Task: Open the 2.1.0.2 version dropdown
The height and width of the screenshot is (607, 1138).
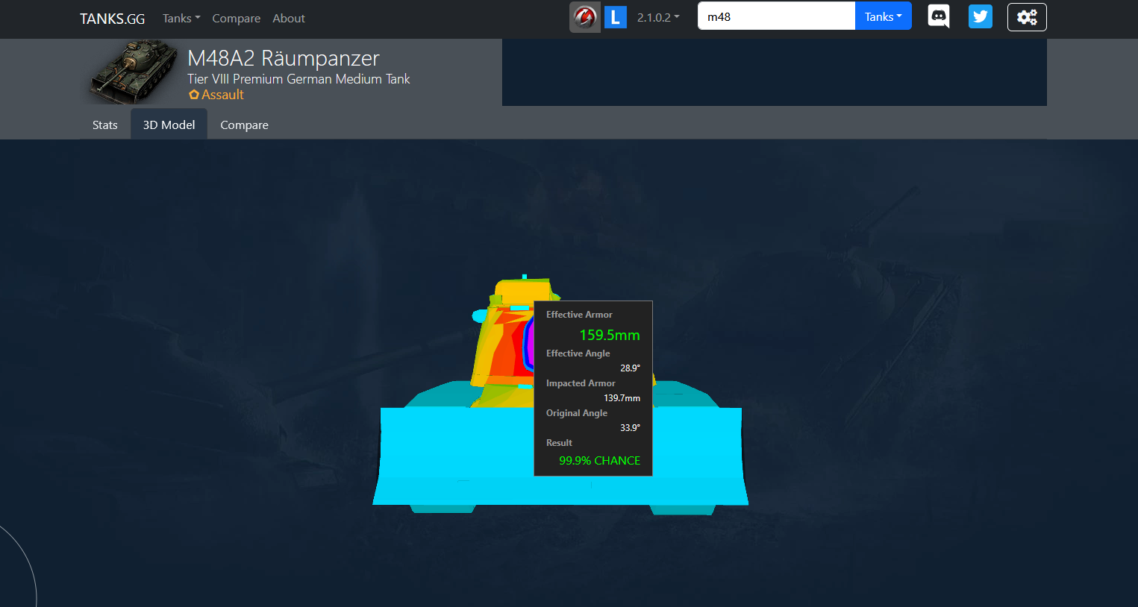Action: pyautogui.click(x=658, y=17)
